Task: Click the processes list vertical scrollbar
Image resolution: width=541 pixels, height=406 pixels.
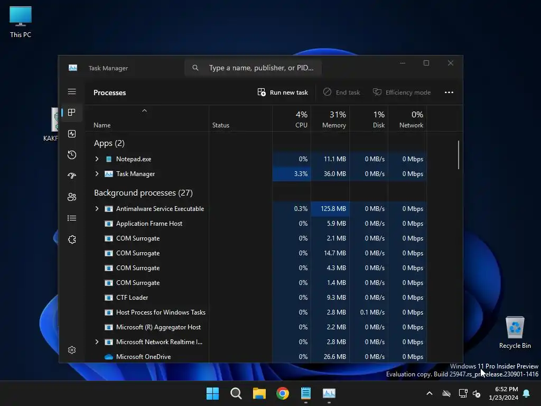Action: pyautogui.click(x=459, y=155)
